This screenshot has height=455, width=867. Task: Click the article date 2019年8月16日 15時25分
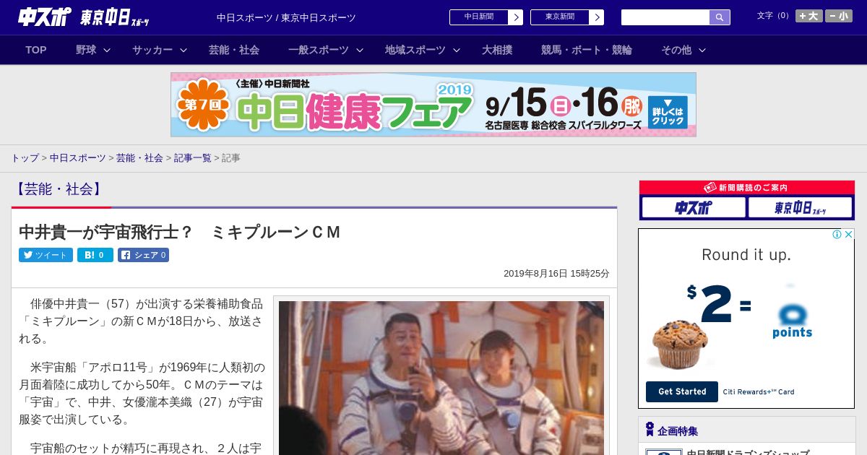(556, 274)
